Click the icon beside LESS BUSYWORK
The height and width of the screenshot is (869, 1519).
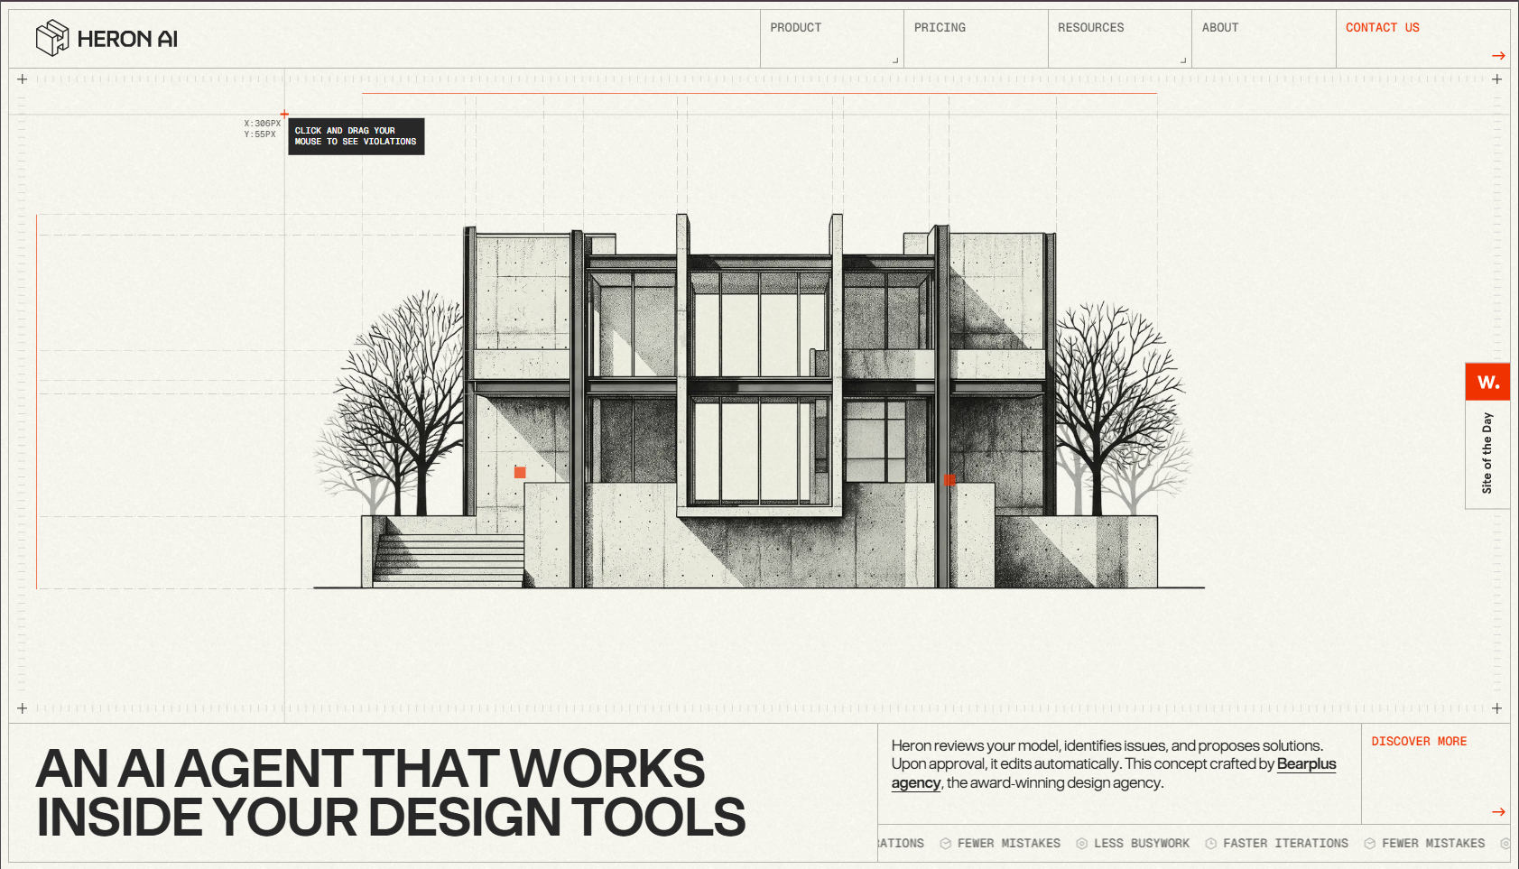(1081, 844)
